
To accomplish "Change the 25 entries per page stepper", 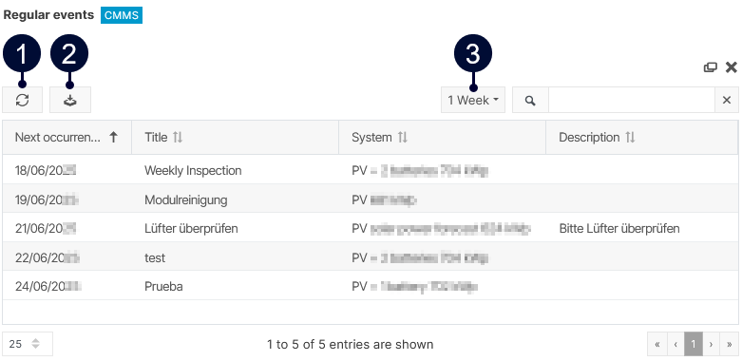I will pos(28,344).
